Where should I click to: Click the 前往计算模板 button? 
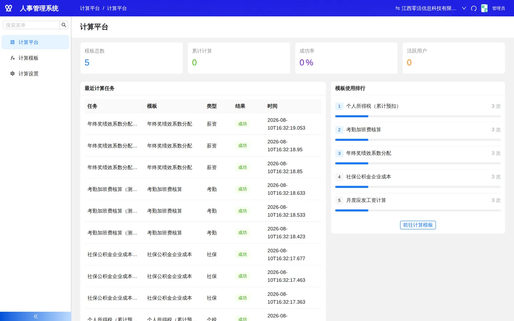coord(418,225)
